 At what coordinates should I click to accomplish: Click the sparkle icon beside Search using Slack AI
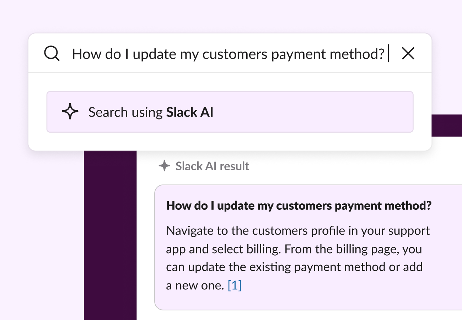tap(70, 112)
